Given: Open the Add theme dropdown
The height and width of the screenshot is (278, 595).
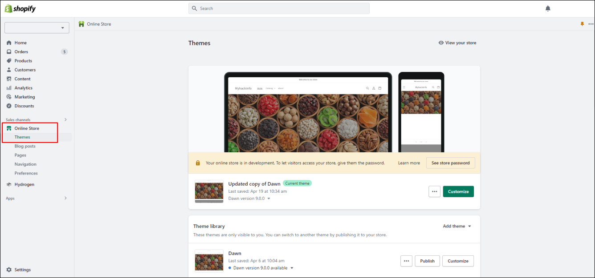Looking at the screenshot, I should pyautogui.click(x=457, y=226).
